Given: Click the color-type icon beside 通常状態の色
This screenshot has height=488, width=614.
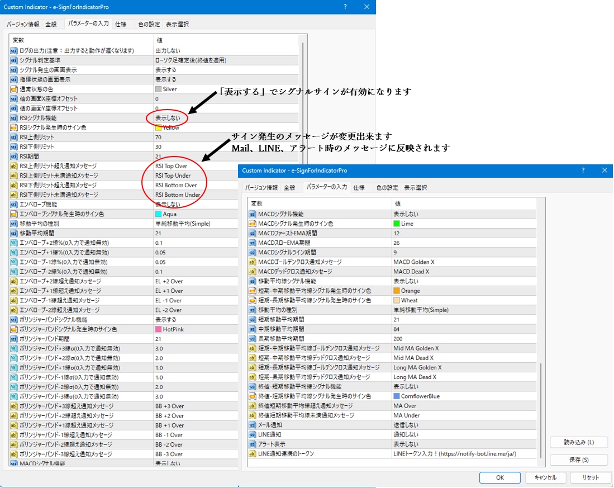Looking at the screenshot, I should point(14,89).
